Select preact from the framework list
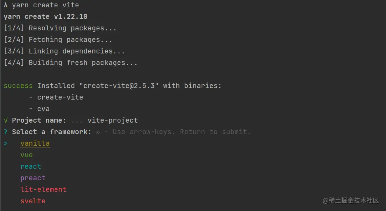This screenshot has height=211, width=386. [33, 178]
